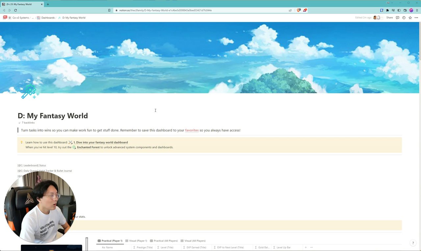Open the Brave Shields lion icon
This screenshot has width=421, height=251.
pyautogui.click(x=299, y=10)
